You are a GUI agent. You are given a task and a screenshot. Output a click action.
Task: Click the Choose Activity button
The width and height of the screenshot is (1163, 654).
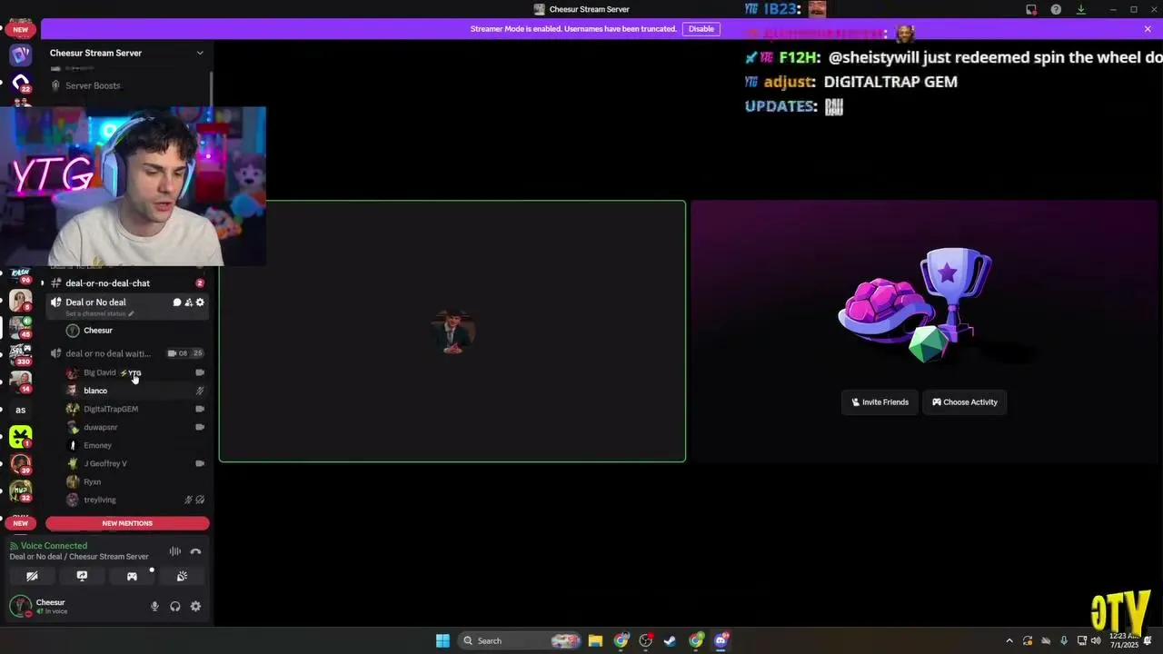click(965, 402)
